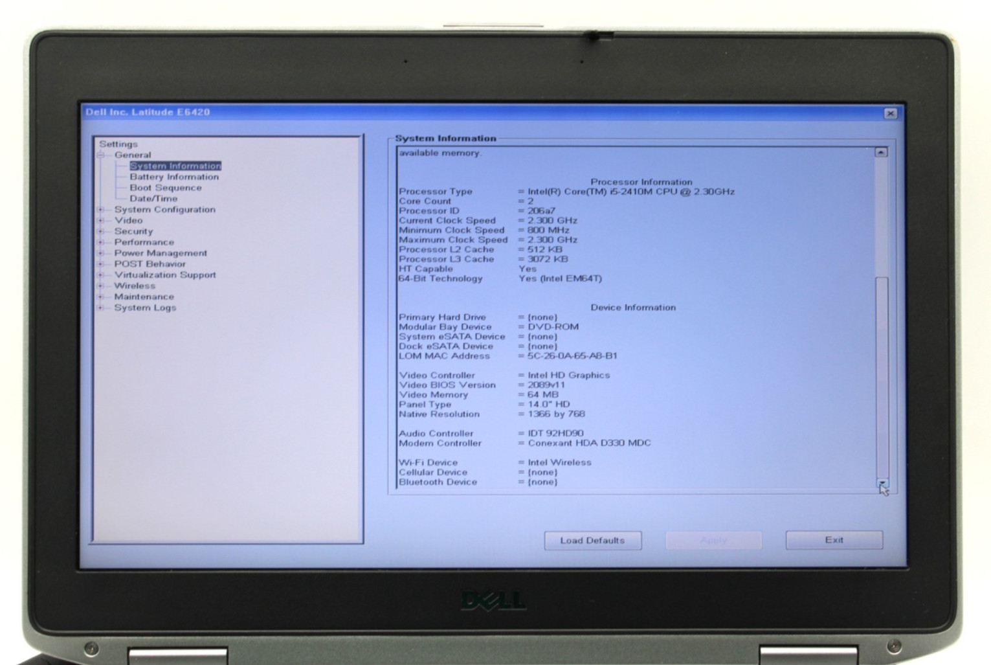Click the Exit button
991x665 pixels.
[834, 540]
